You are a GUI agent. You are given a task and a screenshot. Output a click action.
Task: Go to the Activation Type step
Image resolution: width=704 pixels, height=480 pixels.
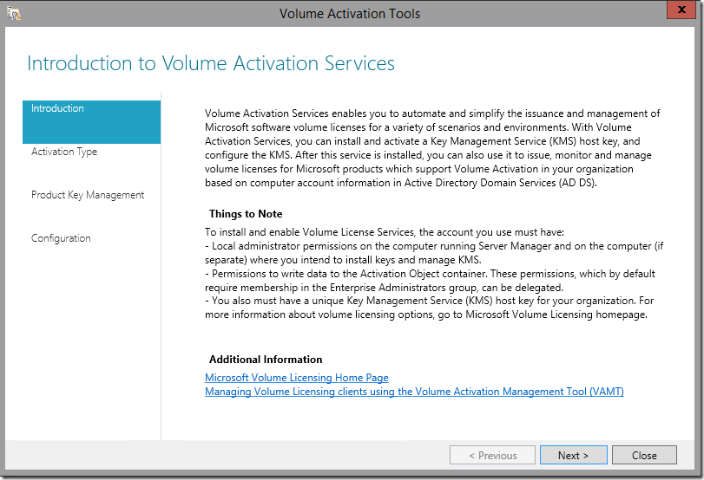pyautogui.click(x=64, y=152)
